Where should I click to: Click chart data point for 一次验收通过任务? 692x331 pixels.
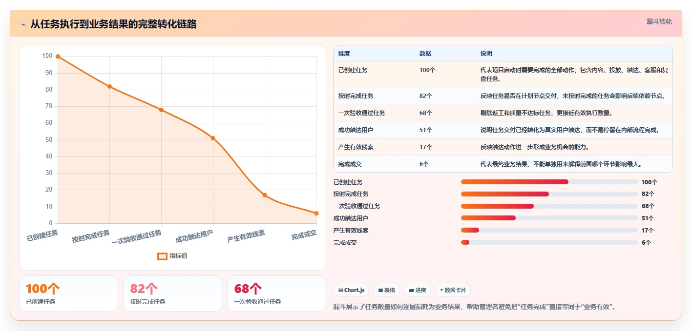click(161, 110)
